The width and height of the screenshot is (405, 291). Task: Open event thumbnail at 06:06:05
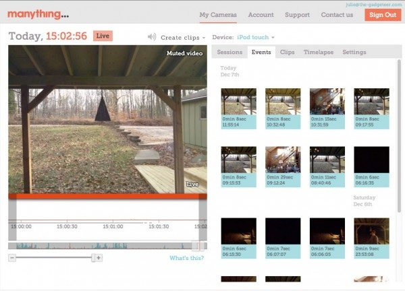coord(327,238)
